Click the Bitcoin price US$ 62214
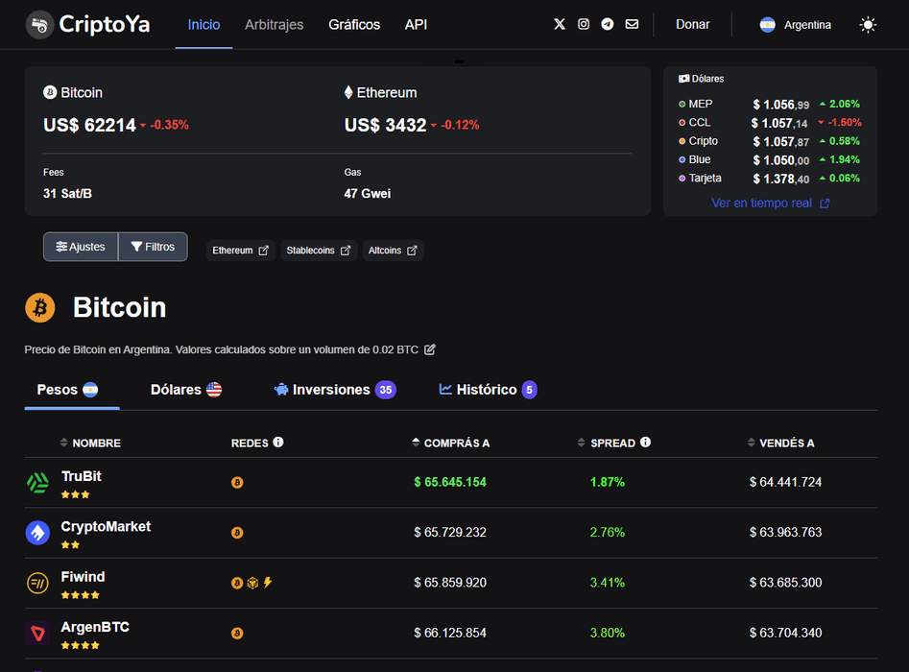 click(89, 125)
